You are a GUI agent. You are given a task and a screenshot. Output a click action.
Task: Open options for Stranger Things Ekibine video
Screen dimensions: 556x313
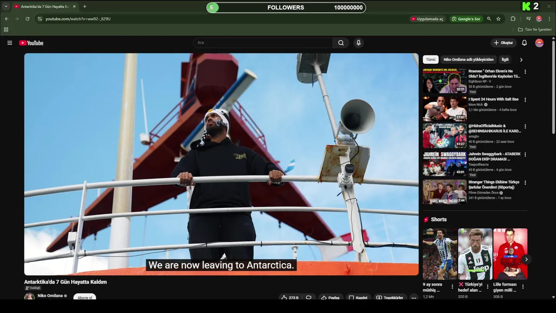(x=525, y=183)
